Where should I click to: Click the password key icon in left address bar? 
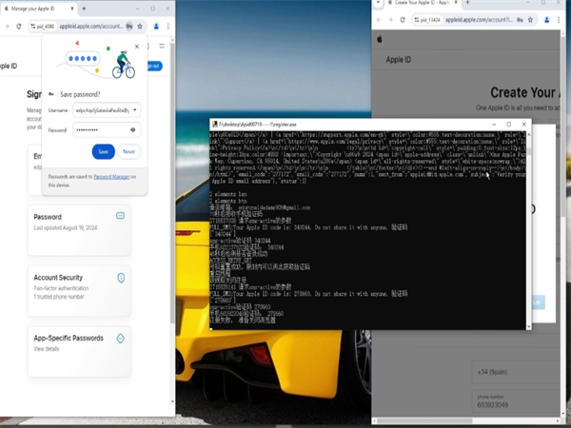coord(129,27)
